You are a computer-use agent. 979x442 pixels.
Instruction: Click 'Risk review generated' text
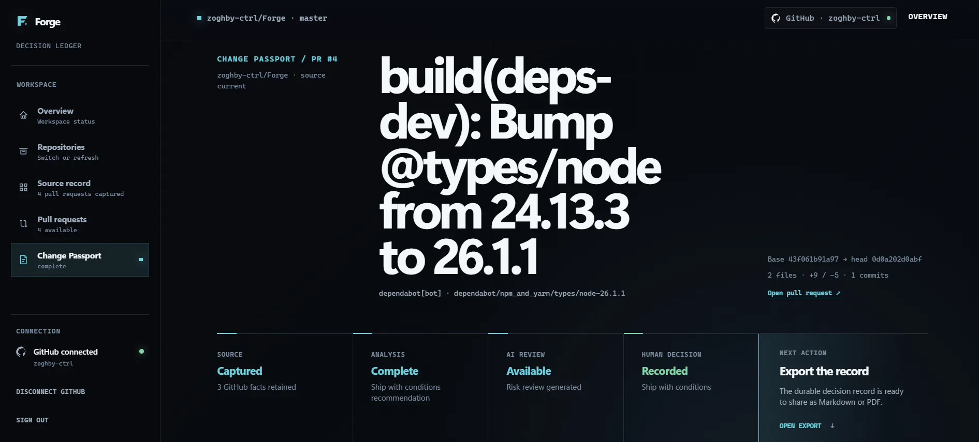point(544,387)
